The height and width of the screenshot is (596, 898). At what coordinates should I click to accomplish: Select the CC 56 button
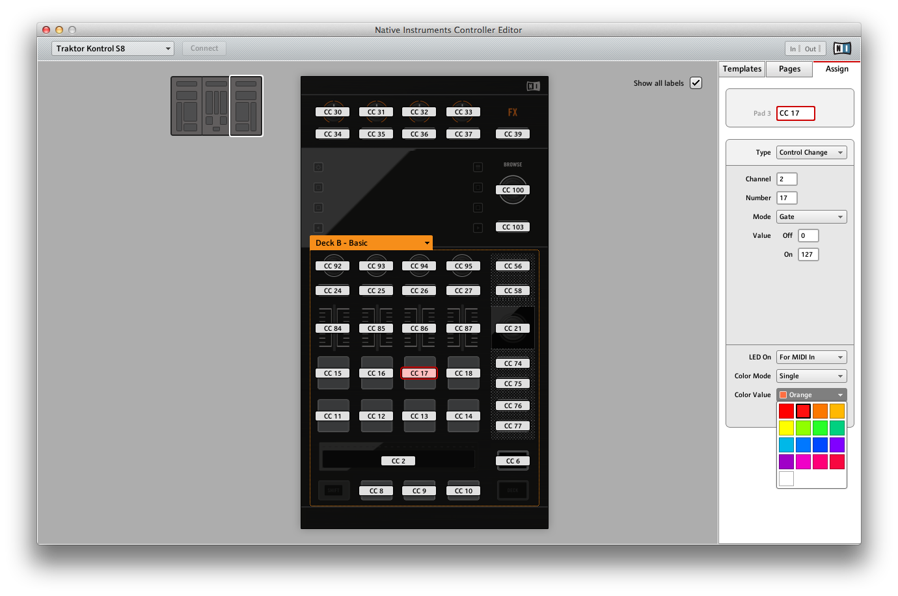point(513,266)
